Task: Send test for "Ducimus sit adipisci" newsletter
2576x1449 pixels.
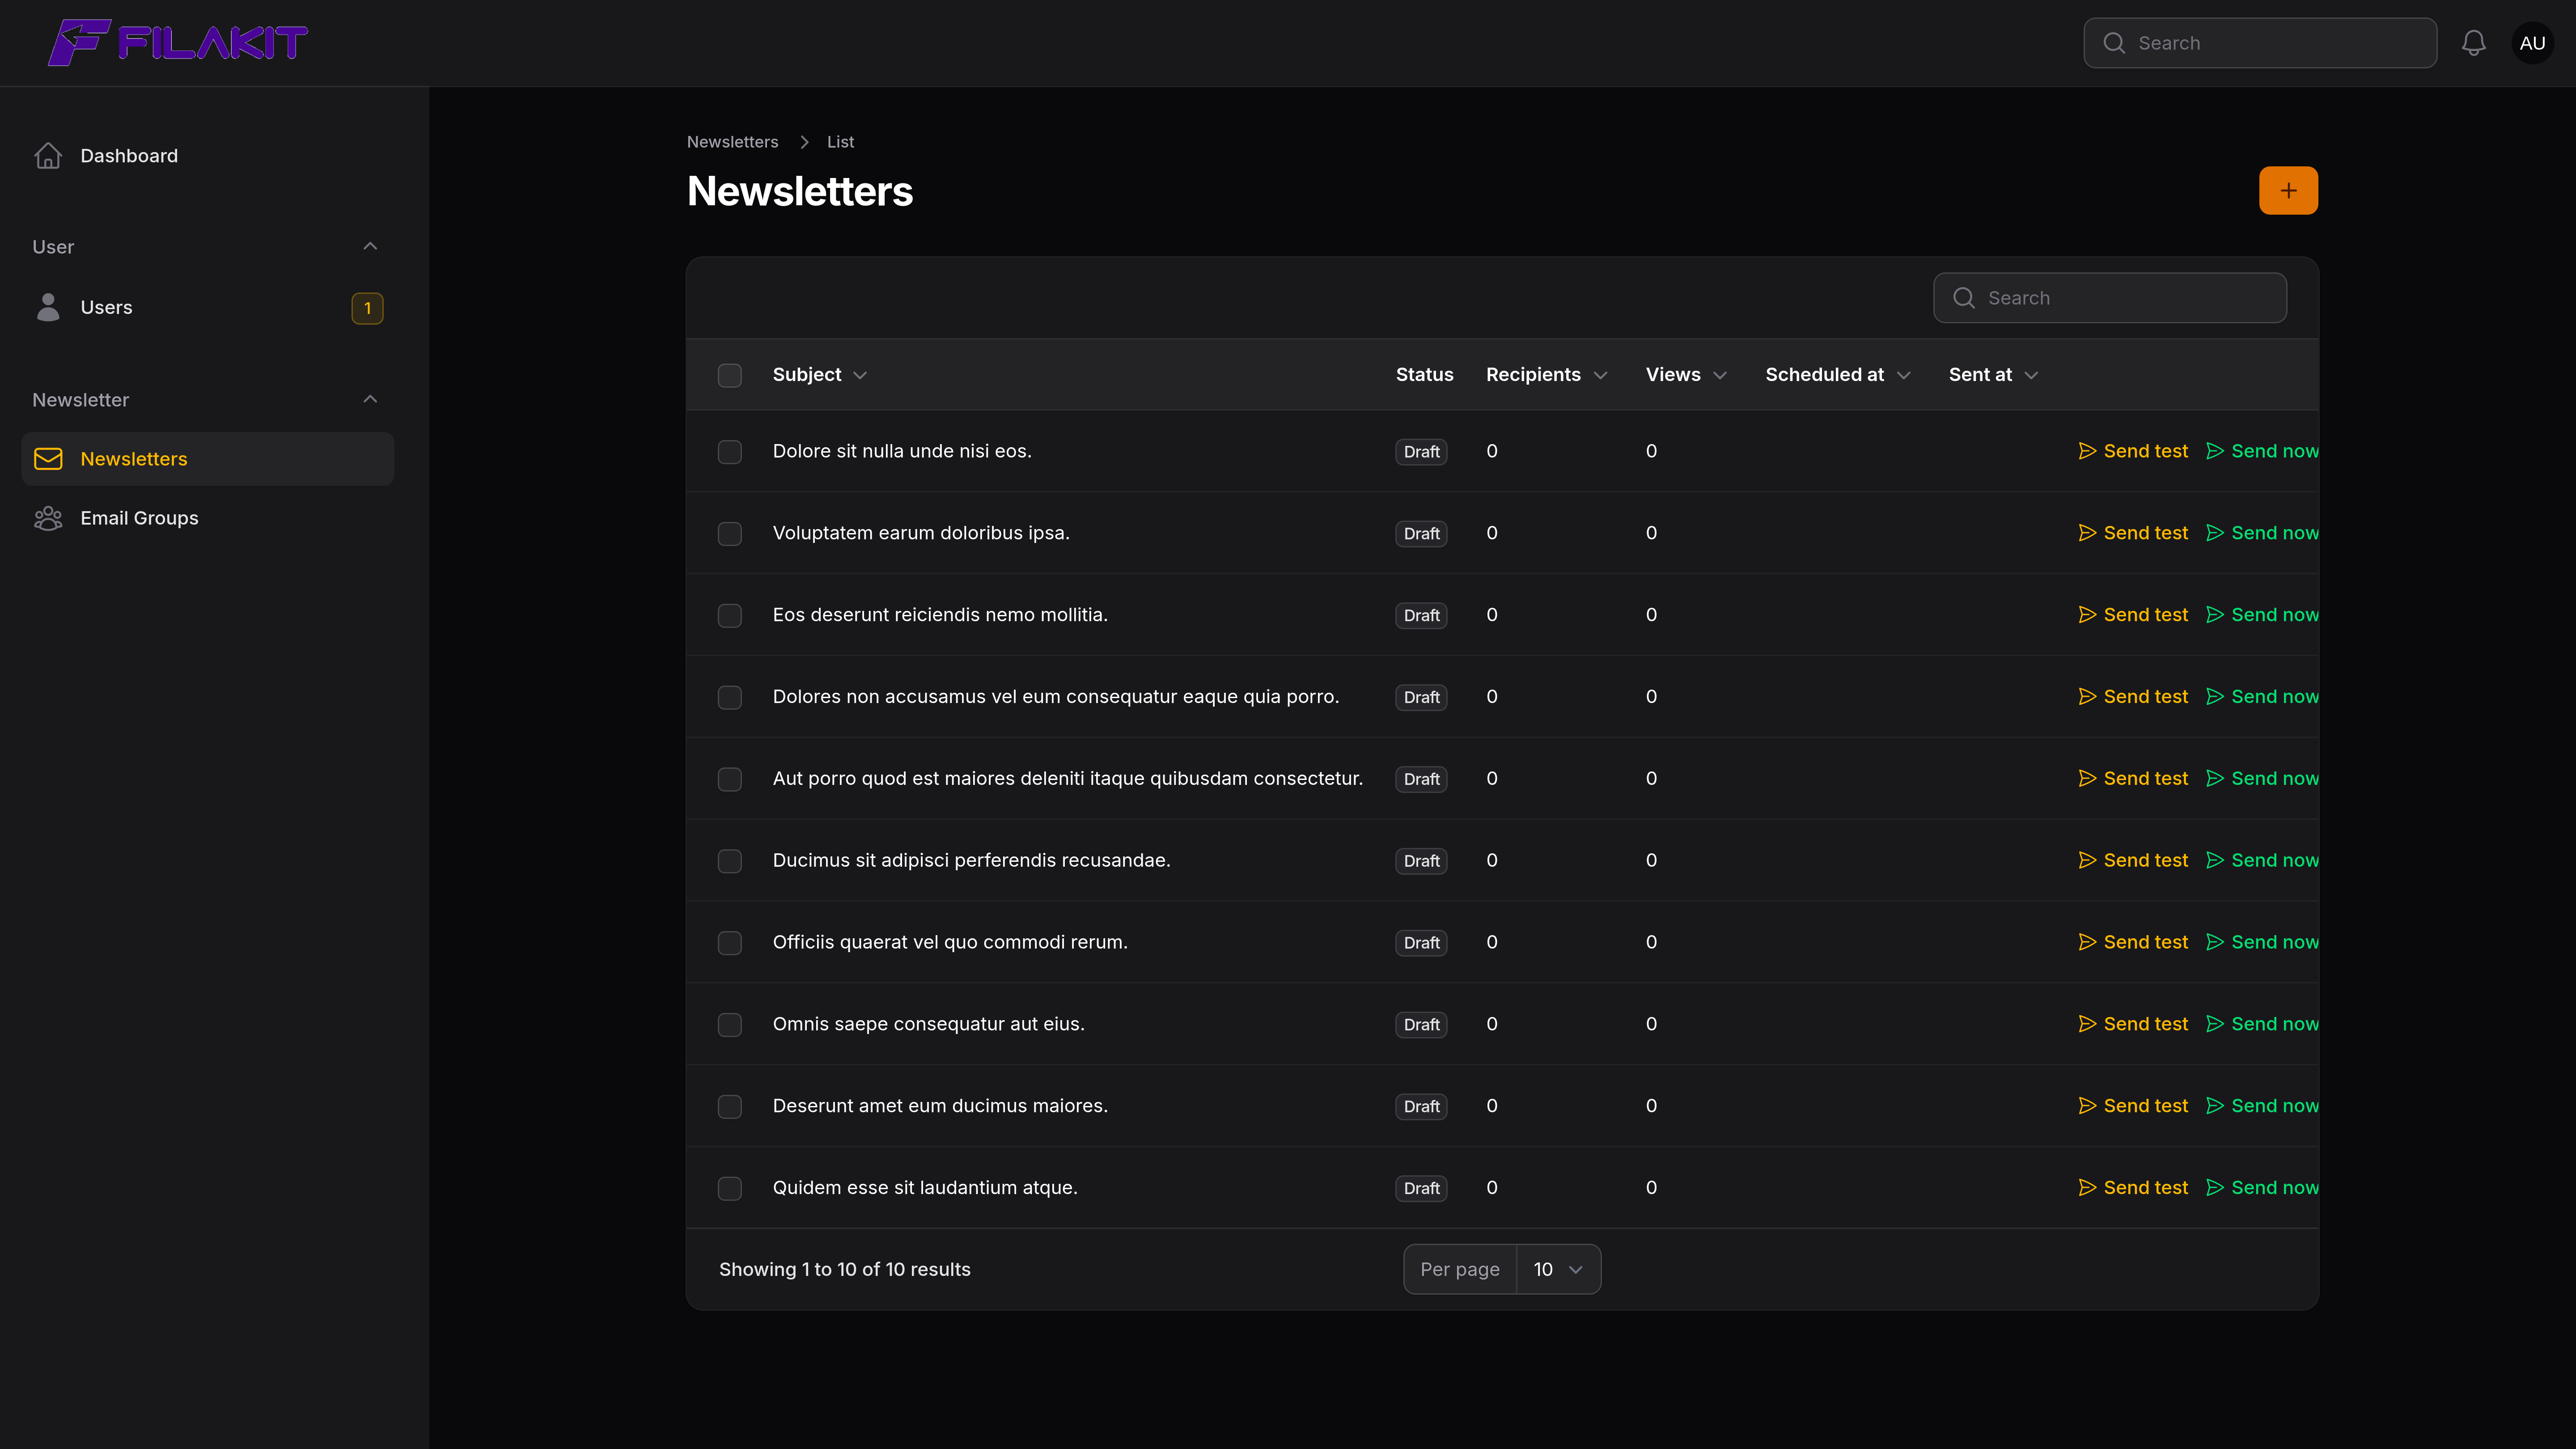Action: tap(2133, 860)
